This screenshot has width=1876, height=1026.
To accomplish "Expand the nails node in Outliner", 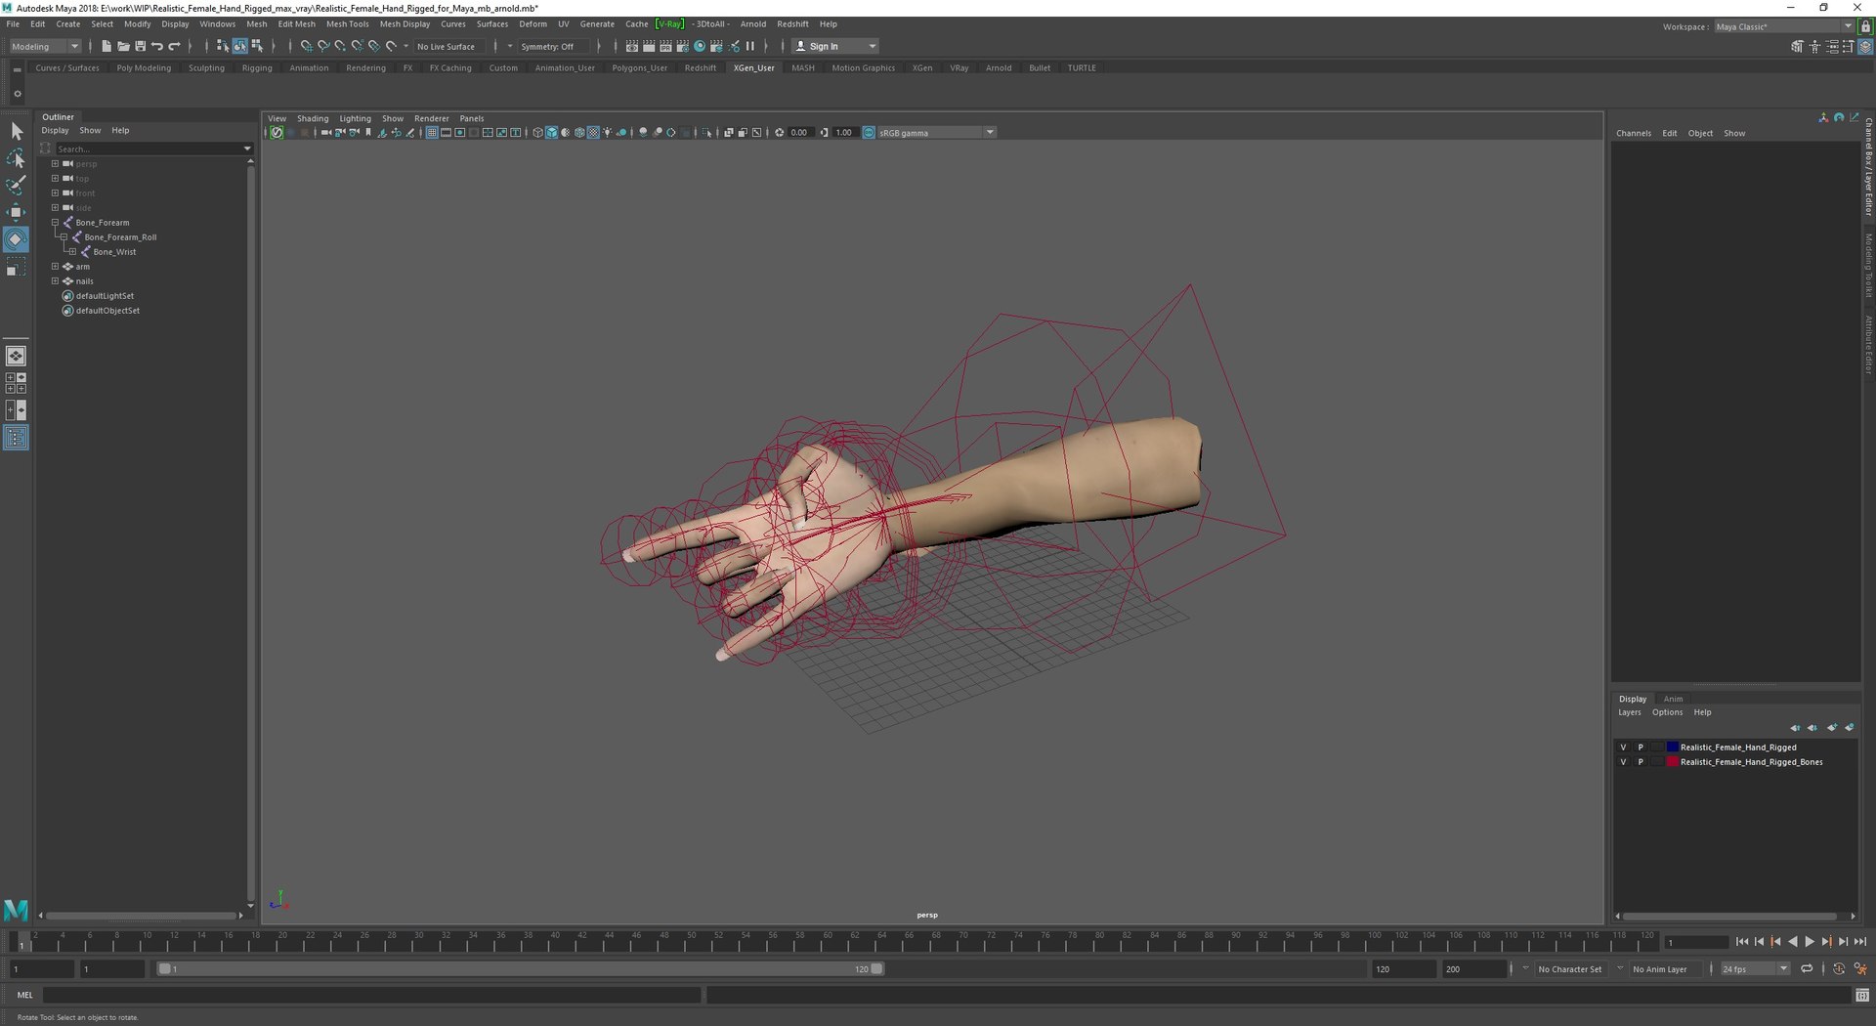I will point(55,281).
